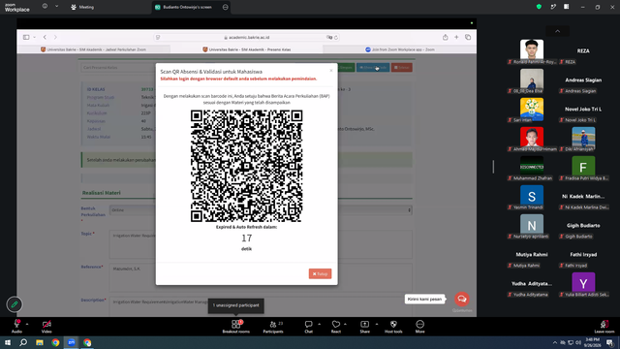Viewport: 620px width, 349px height.
Task: Click the 'Kirimi kami pesan' chat label
Action: click(424, 300)
